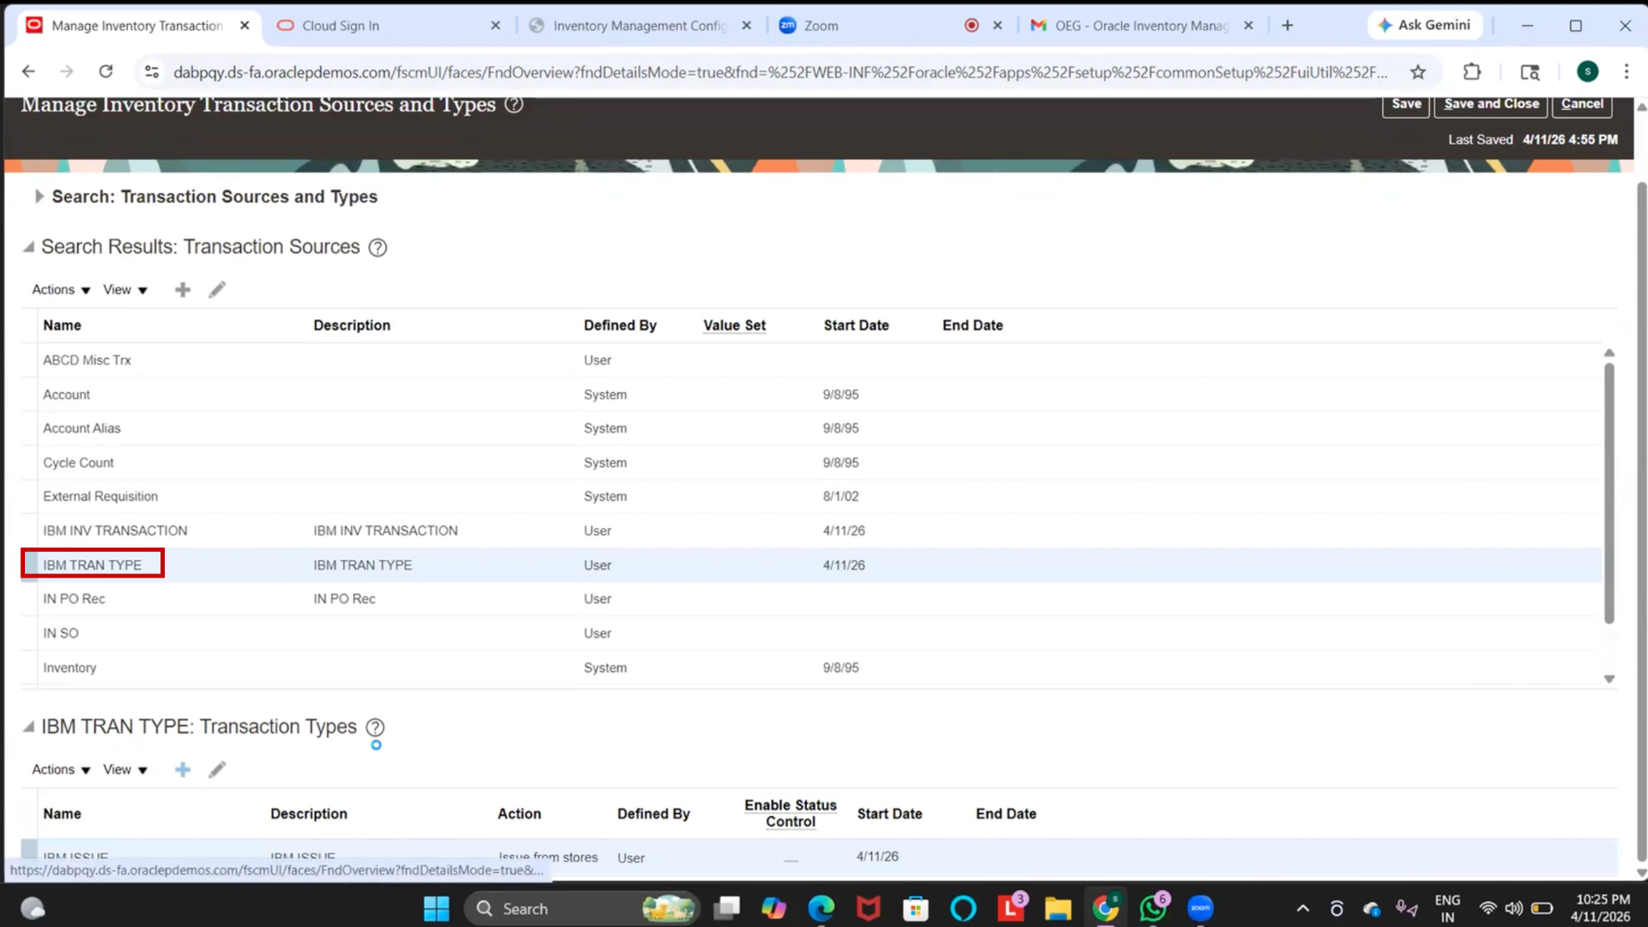
Task: Bookmark this page with star icon
Action: [x=1418, y=72]
